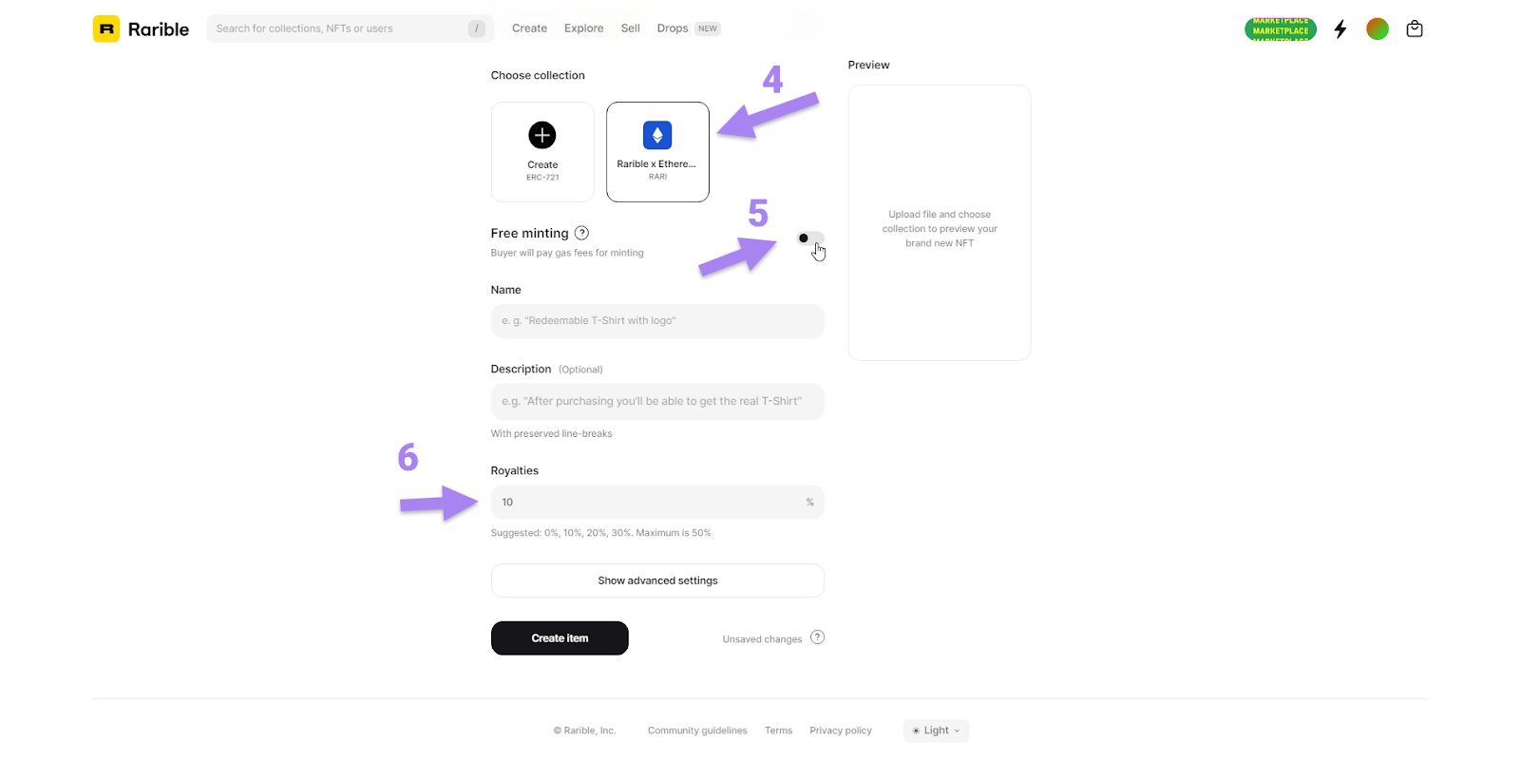Screen dimensions: 1520x761
Task: Open the Explore menu
Action: tap(583, 29)
